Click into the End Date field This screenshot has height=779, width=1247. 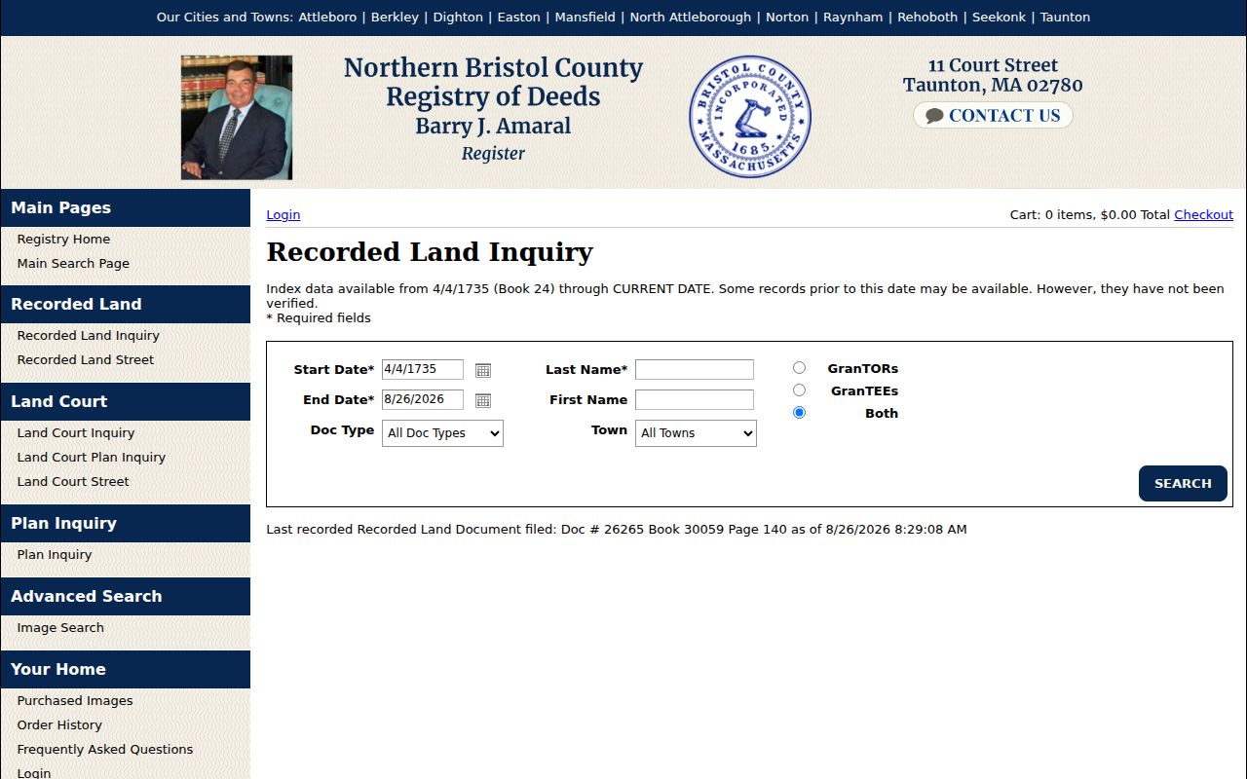423,399
